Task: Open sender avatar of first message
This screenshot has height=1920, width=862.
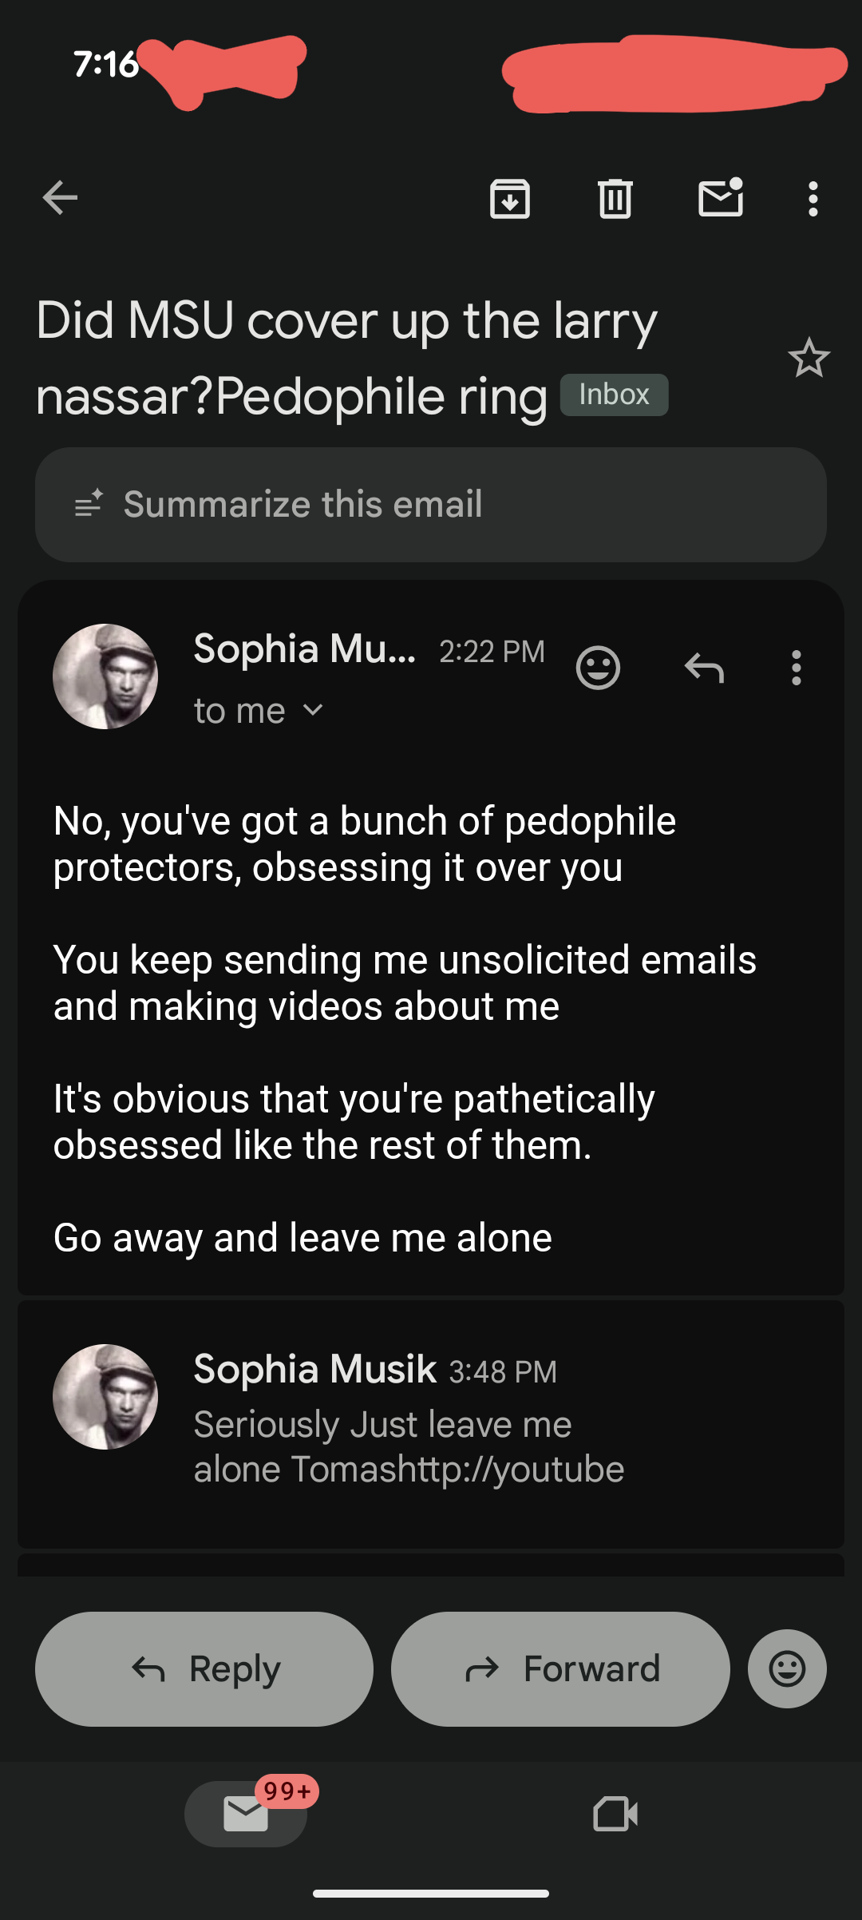Action: tap(105, 676)
